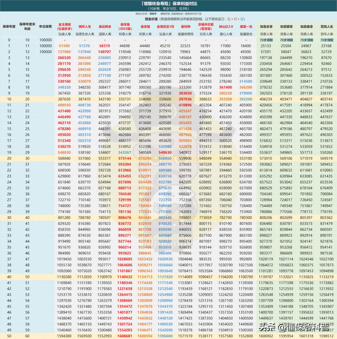337x339 pixels.
Task: Click the blue cell value 1596680
Action: click(165, 336)
